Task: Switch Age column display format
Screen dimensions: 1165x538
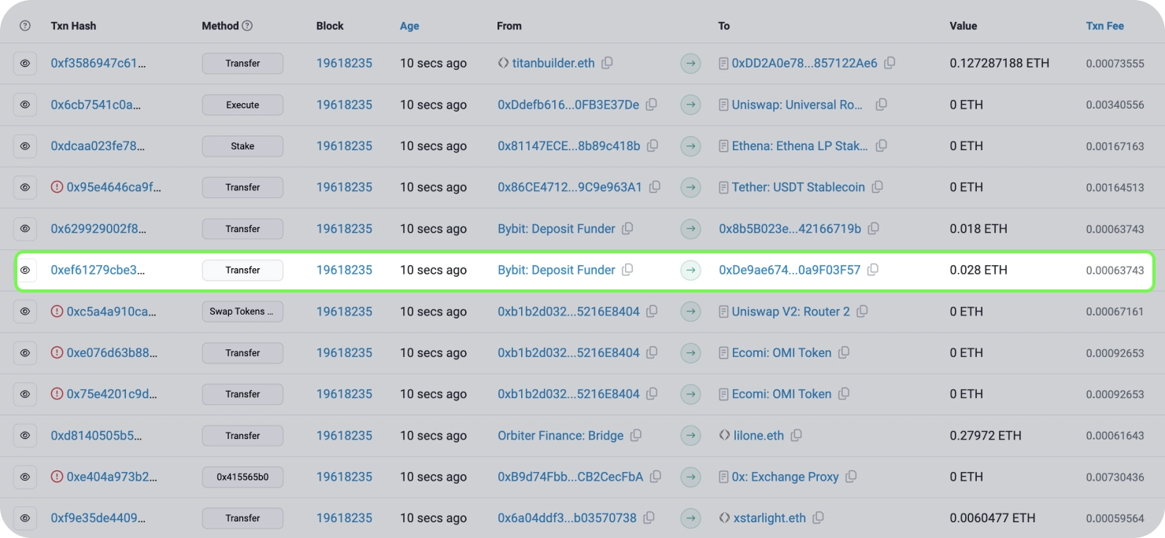Action: (x=409, y=26)
